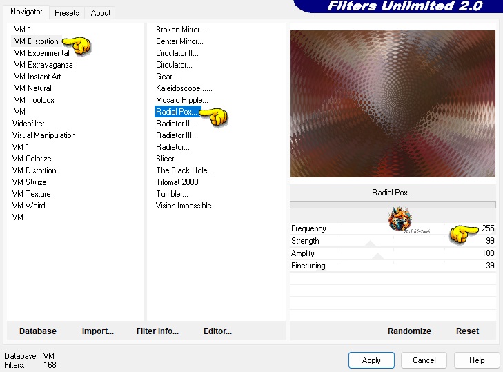Cancel the filter dialog
Screen dimensions: 503x372
click(x=424, y=360)
